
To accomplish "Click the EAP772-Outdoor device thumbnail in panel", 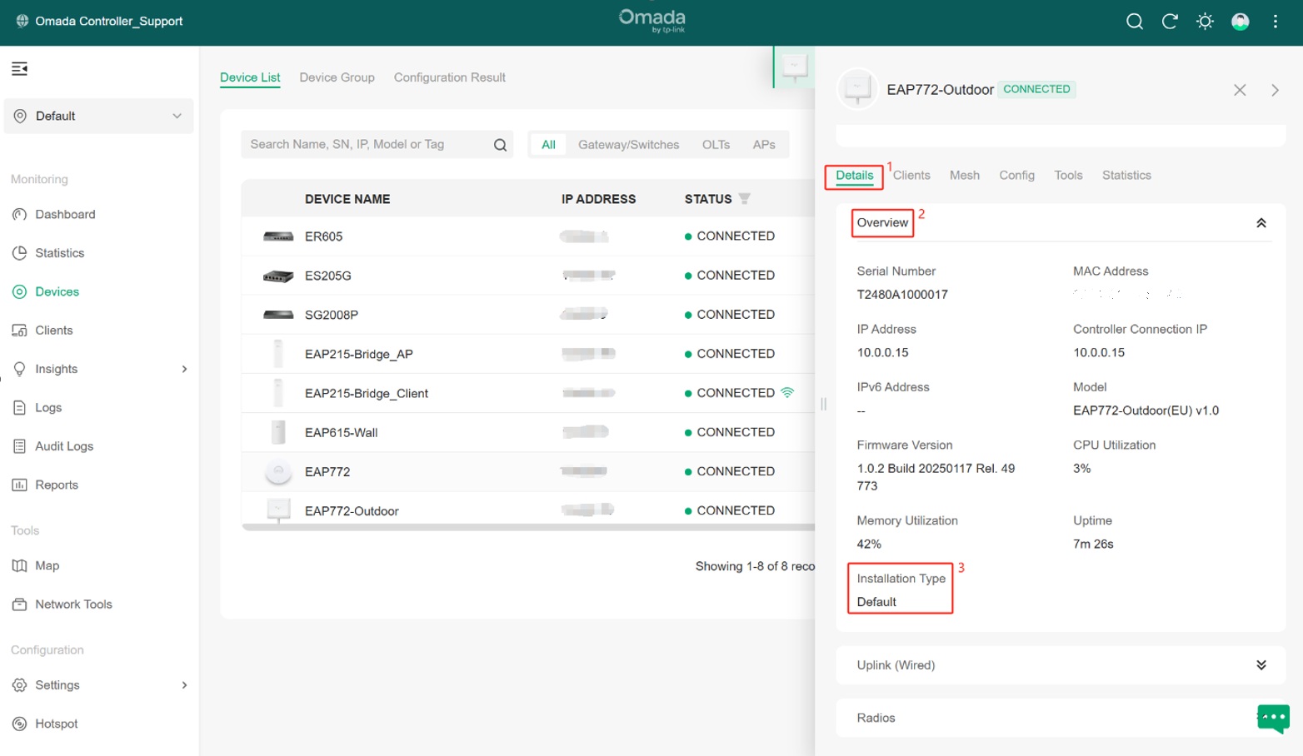I will pos(857,88).
